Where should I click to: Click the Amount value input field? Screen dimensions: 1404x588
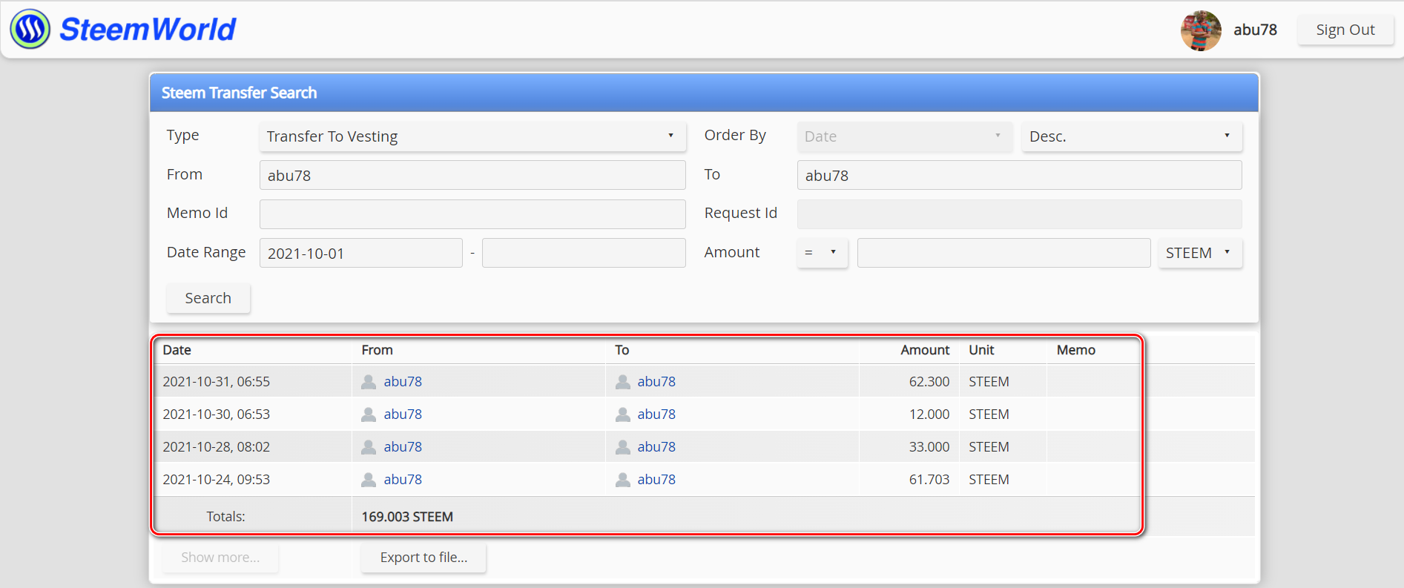tap(1003, 253)
